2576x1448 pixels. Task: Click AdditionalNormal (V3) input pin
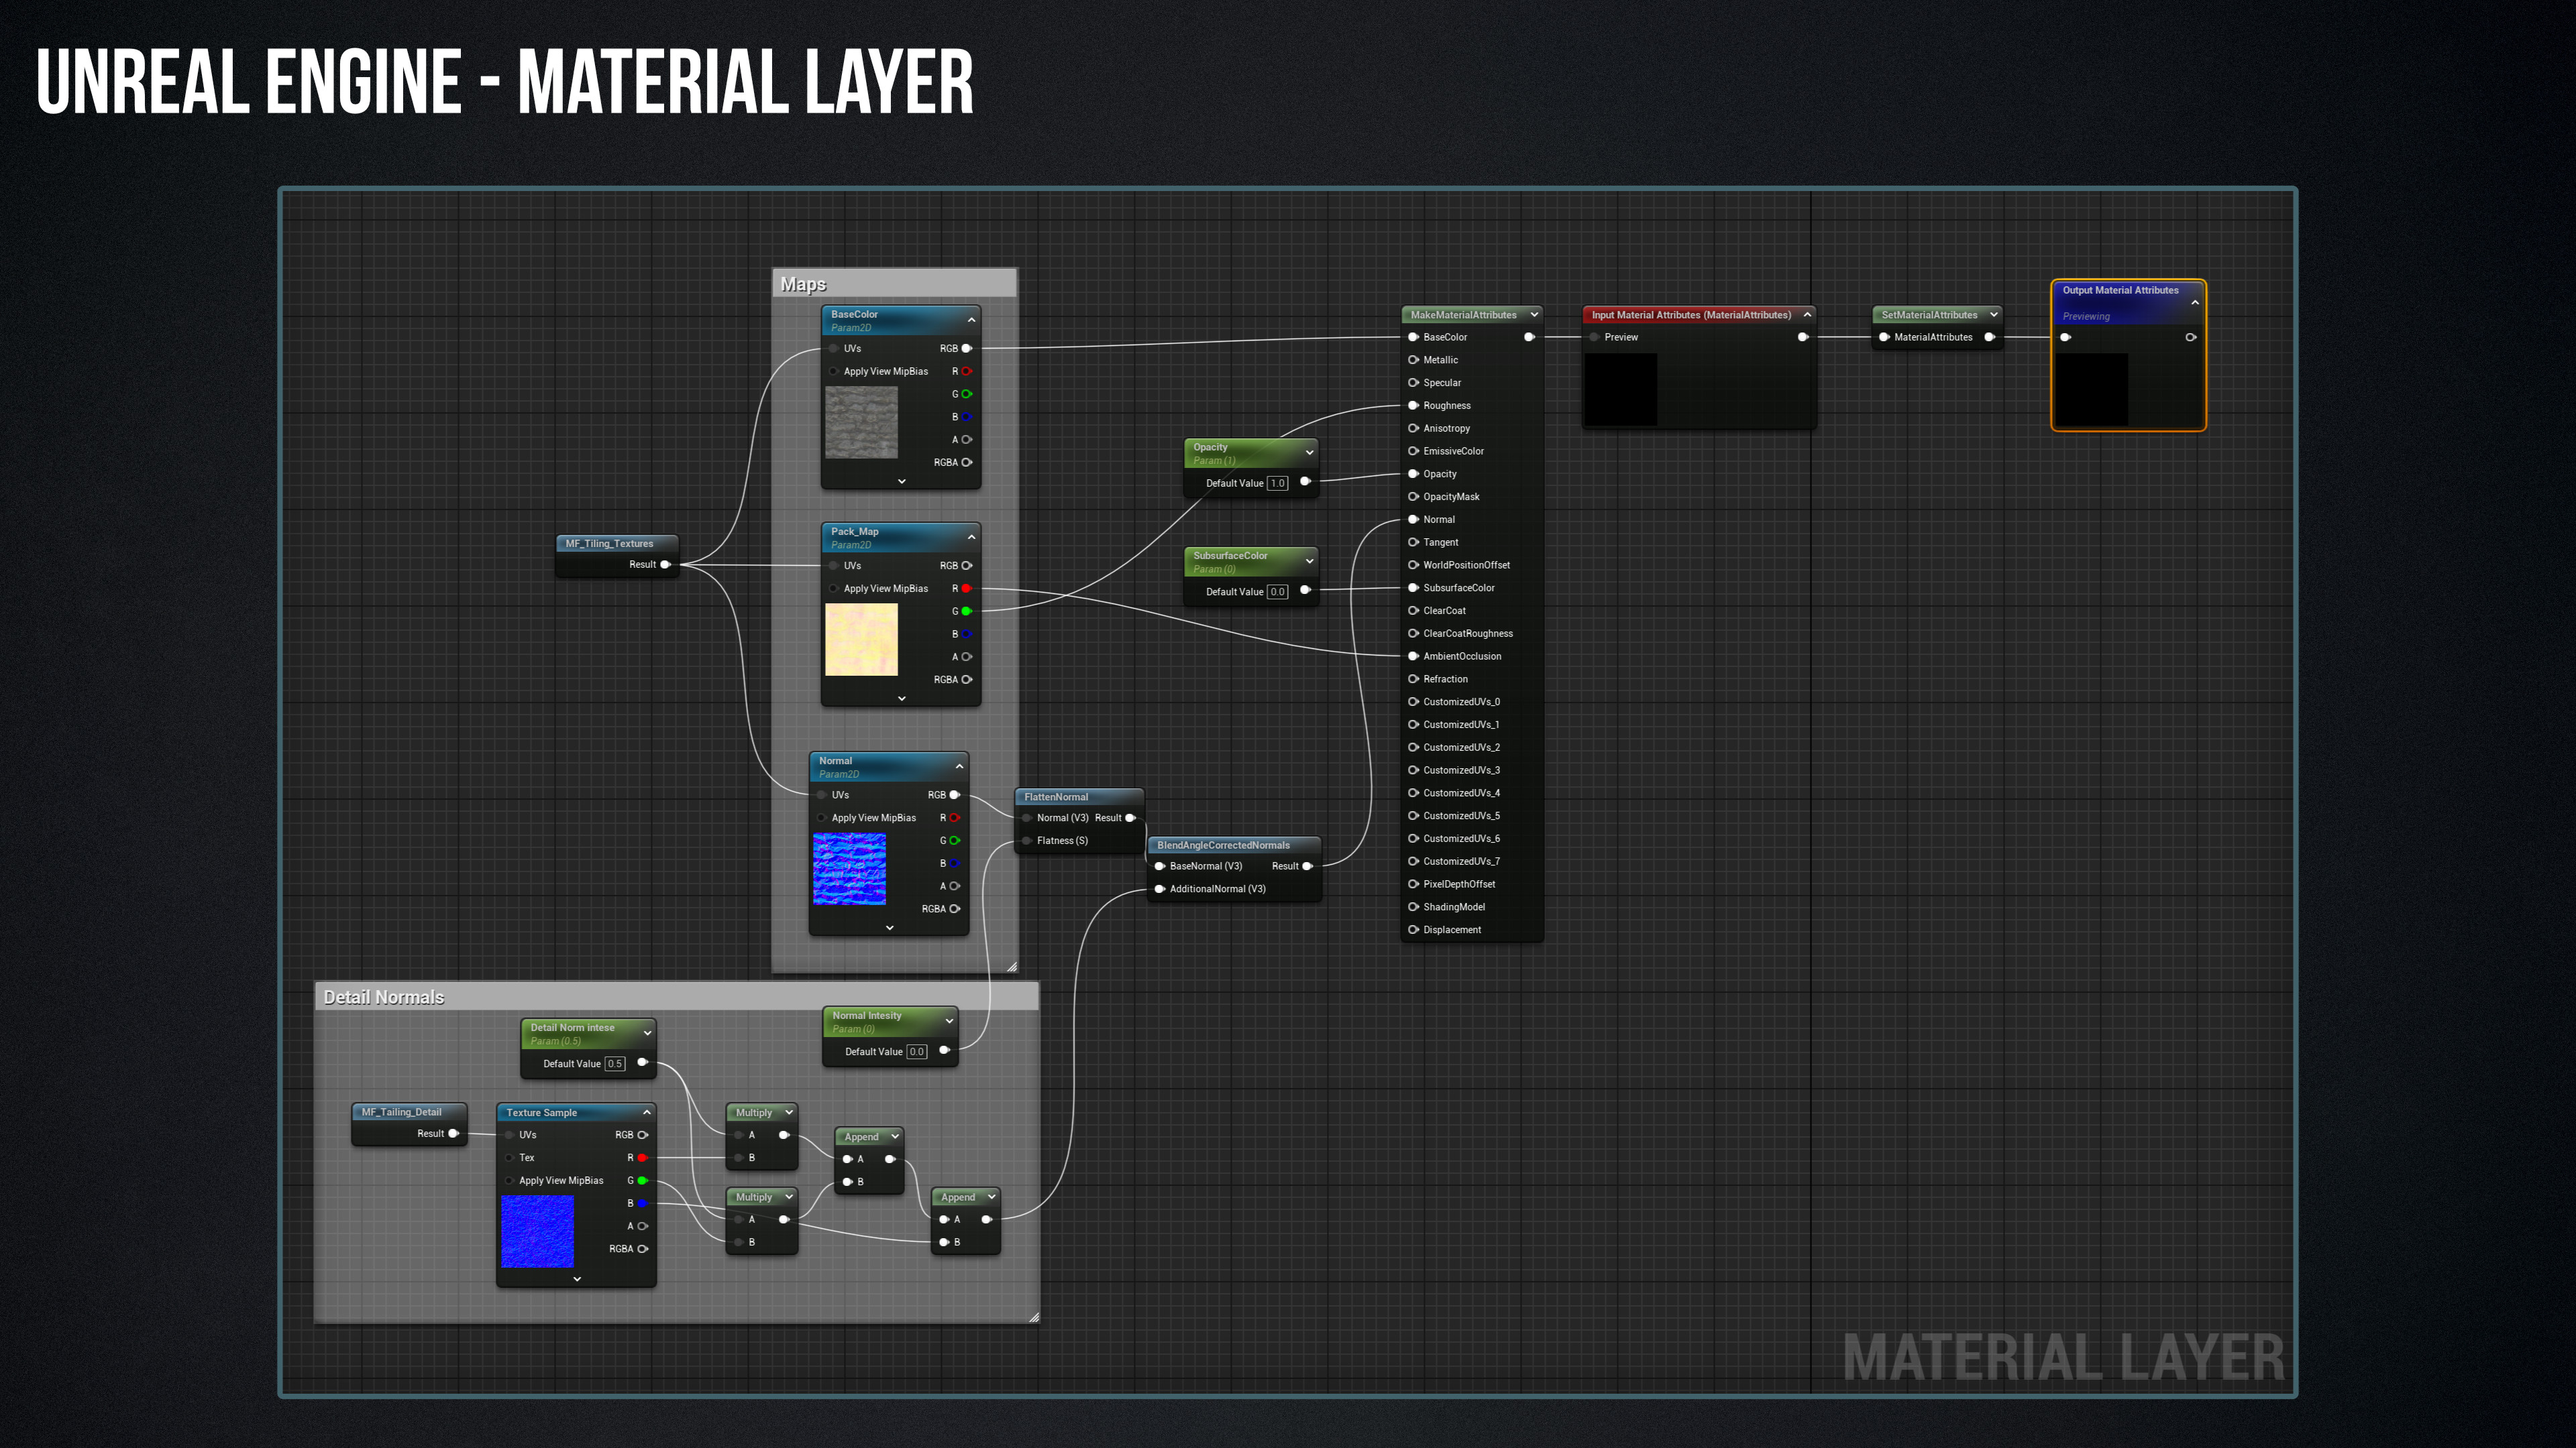tap(1160, 890)
